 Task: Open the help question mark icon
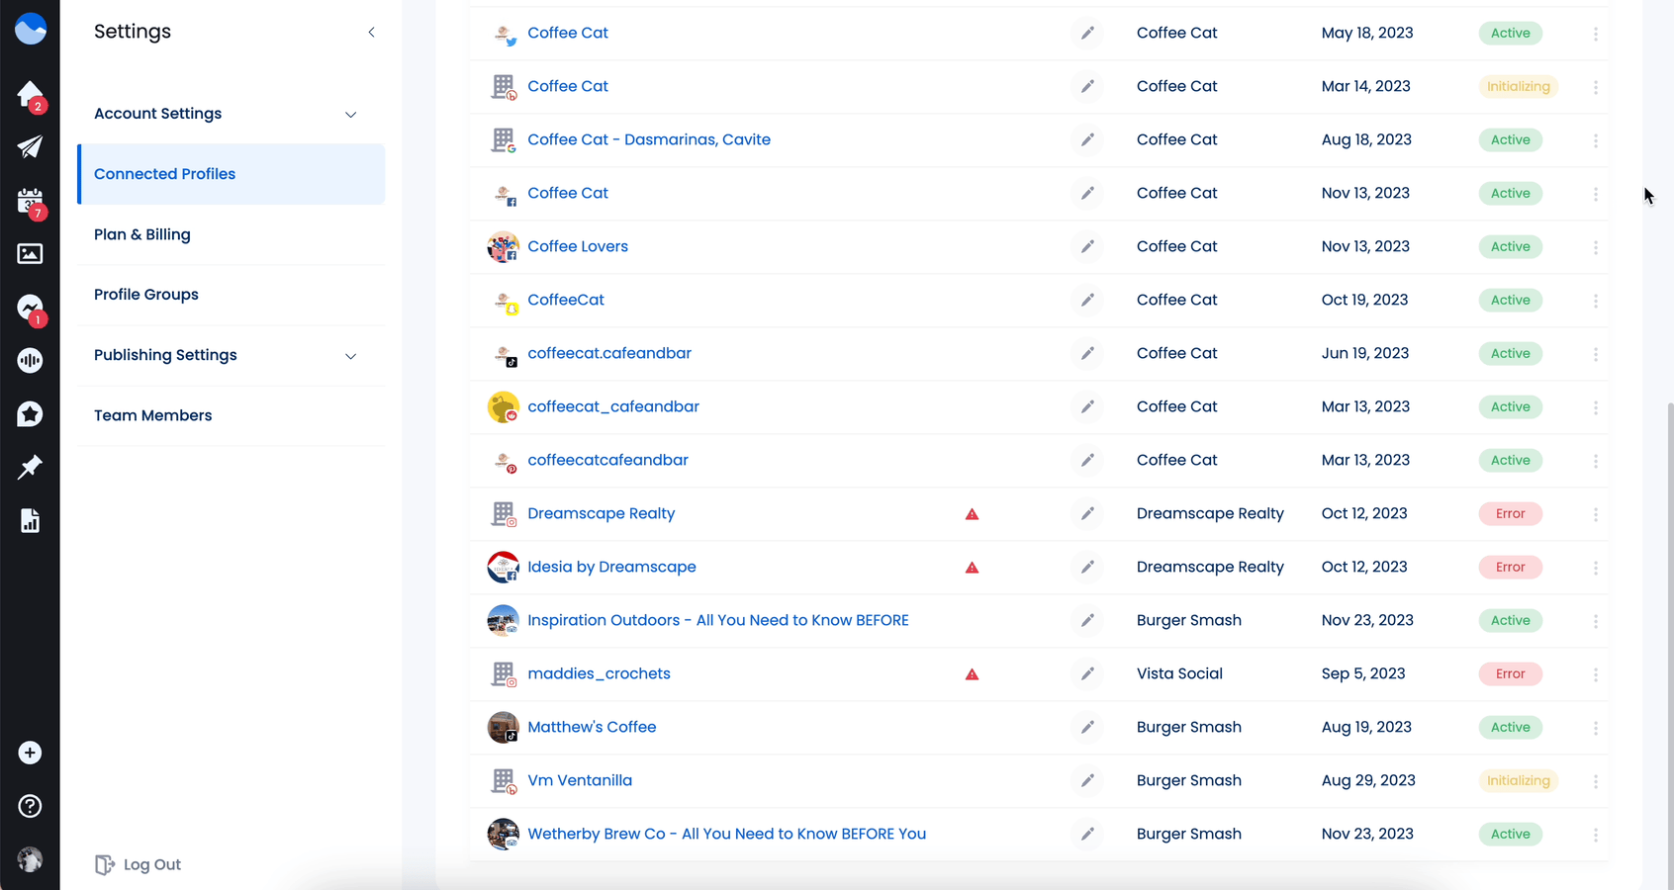(30, 806)
